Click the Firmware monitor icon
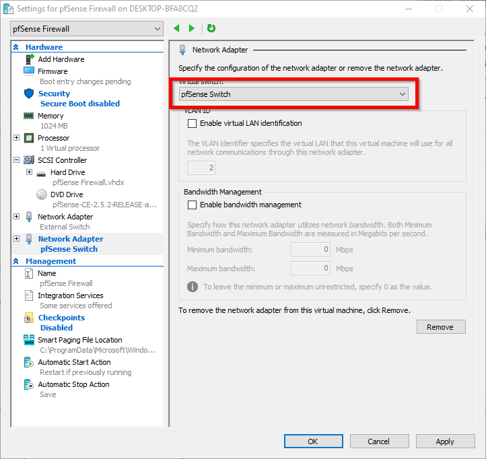 (x=29, y=71)
